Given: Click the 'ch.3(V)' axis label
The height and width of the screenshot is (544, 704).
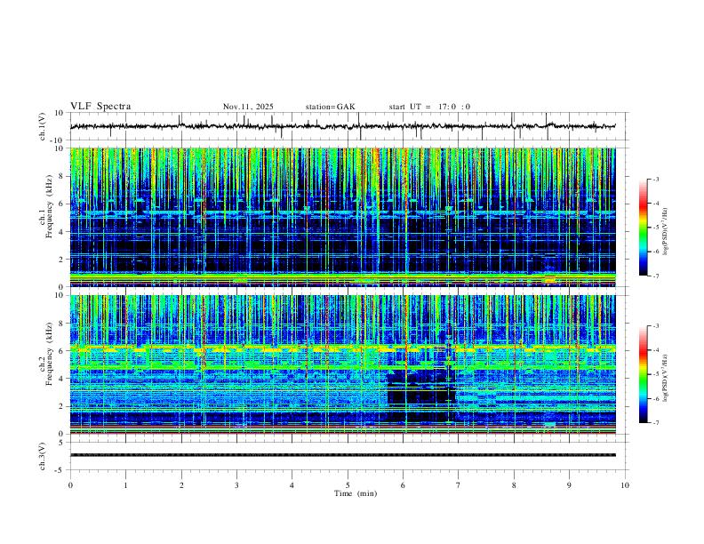Looking at the screenshot, I should [42, 456].
